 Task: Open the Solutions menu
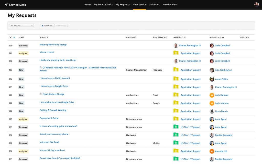coord(154,4)
